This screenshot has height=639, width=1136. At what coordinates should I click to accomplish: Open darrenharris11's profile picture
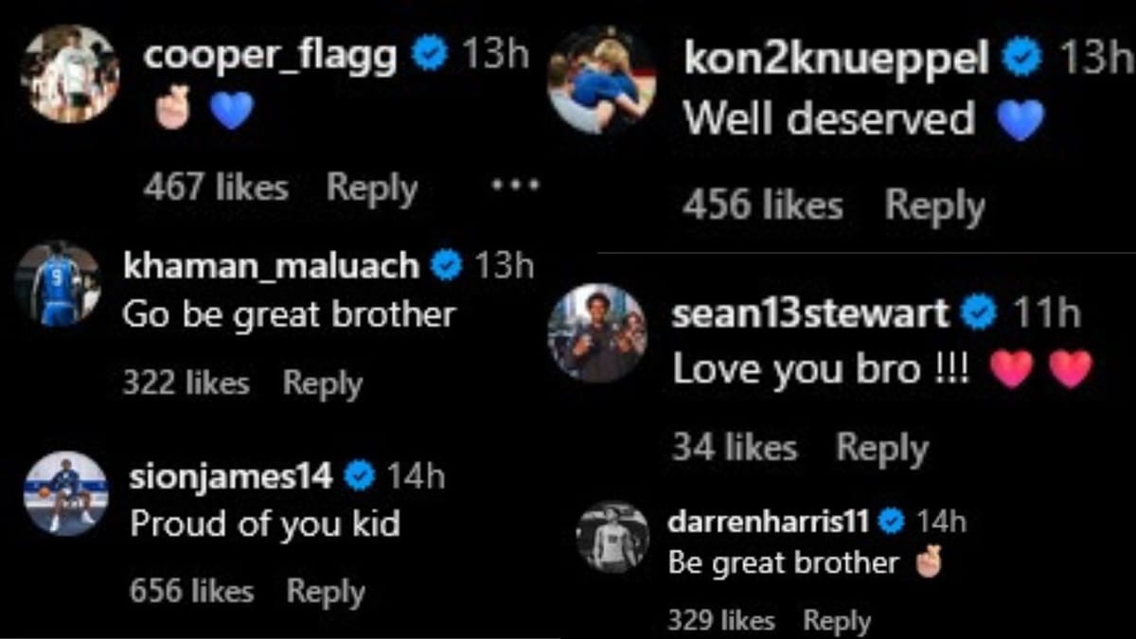tap(612, 537)
